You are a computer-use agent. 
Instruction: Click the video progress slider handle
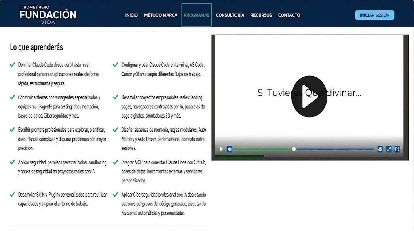(x=294, y=149)
